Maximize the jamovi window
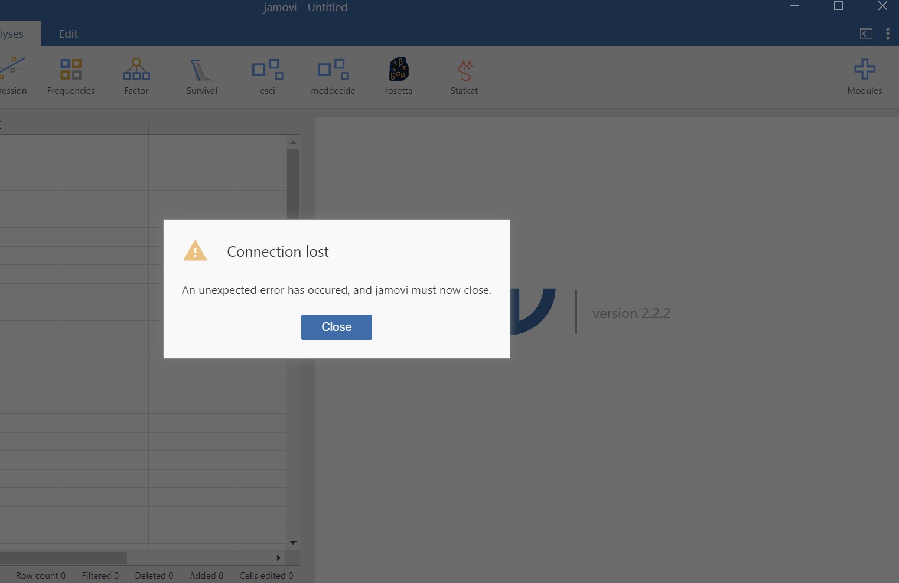The width and height of the screenshot is (899, 583). click(838, 6)
